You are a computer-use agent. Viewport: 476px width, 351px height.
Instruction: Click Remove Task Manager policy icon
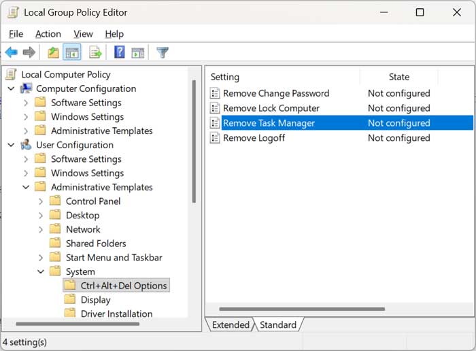tap(215, 123)
